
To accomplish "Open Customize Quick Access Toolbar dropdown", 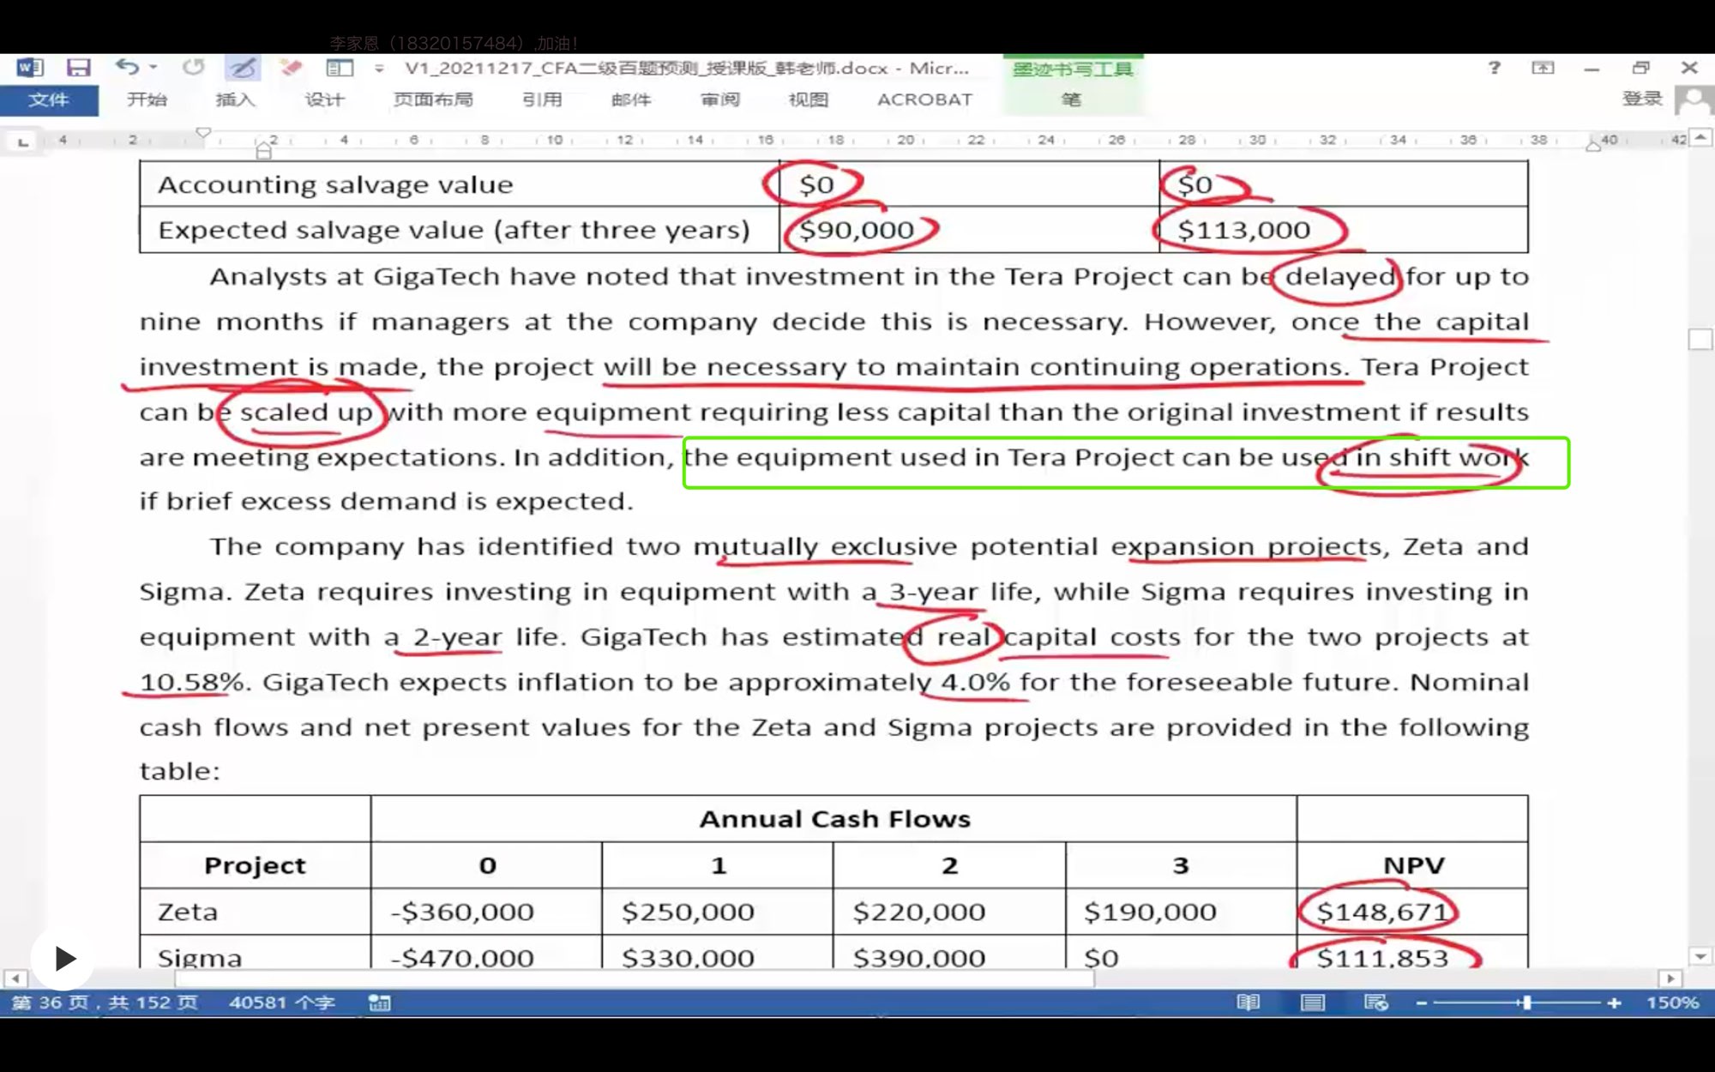I will (x=379, y=68).
